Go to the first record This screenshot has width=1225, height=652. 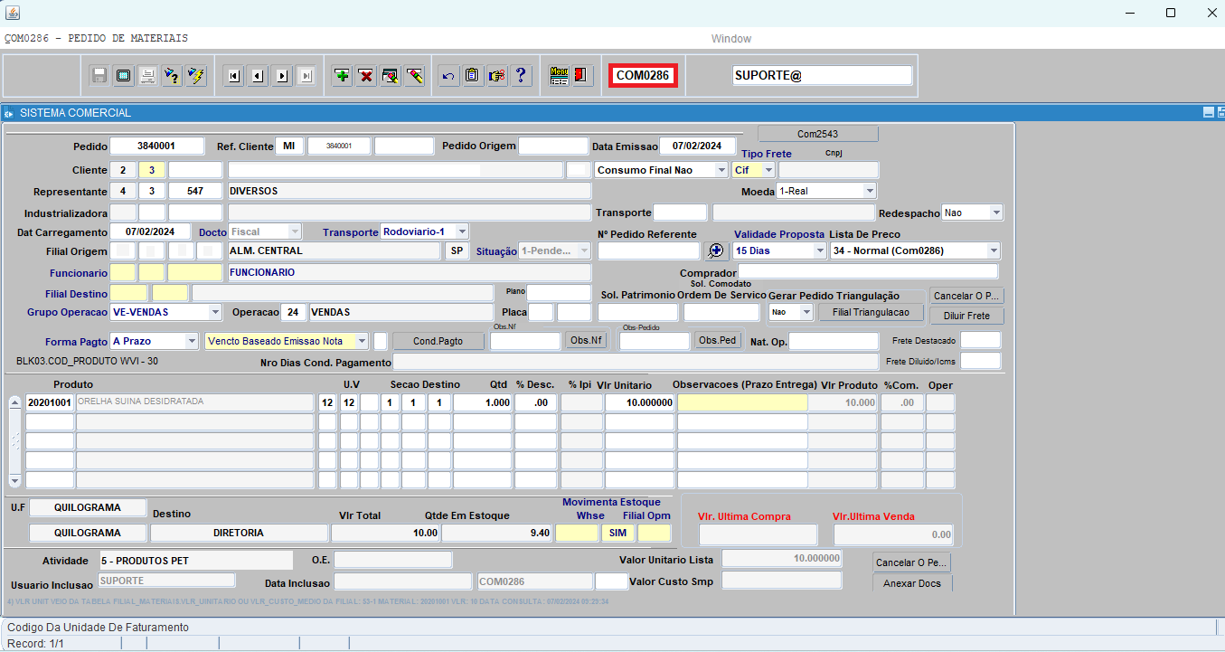234,76
